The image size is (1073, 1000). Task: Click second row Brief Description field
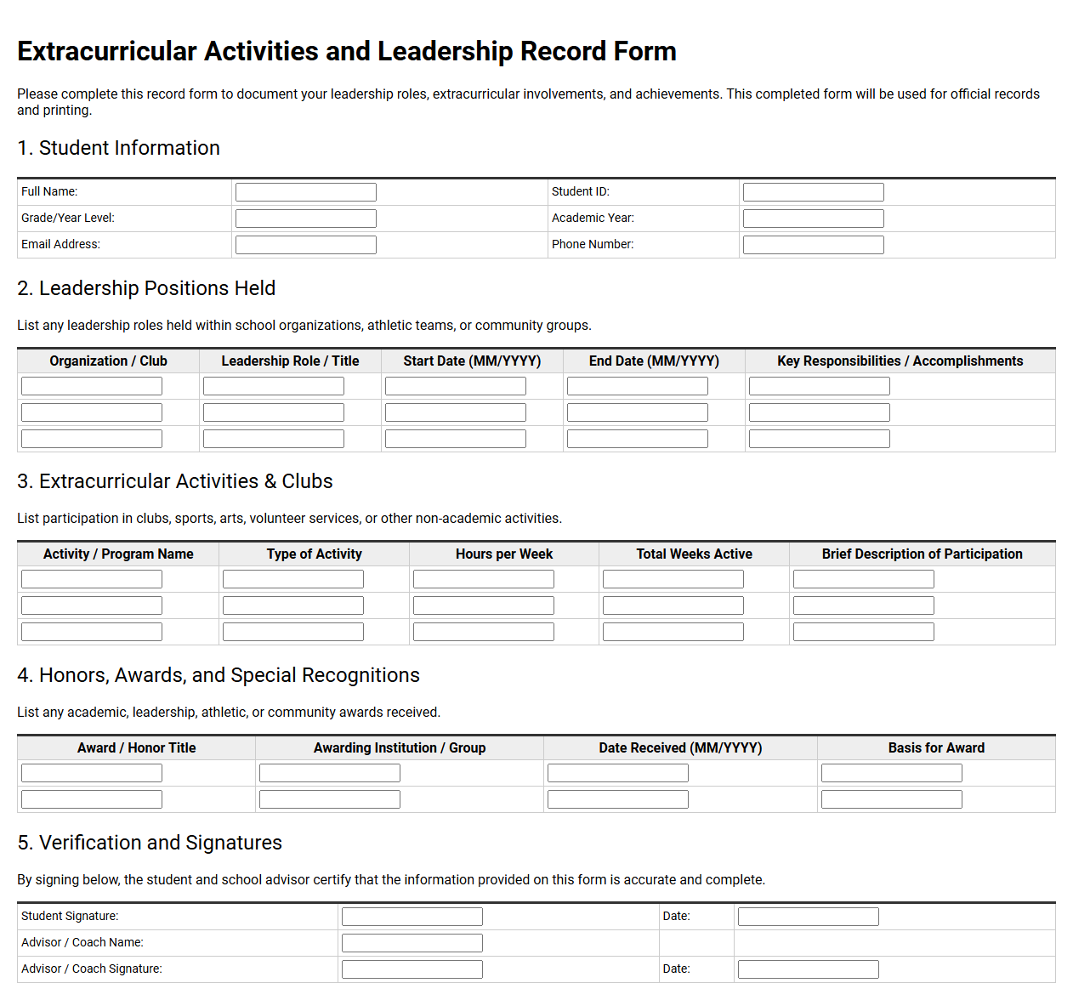click(x=864, y=605)
